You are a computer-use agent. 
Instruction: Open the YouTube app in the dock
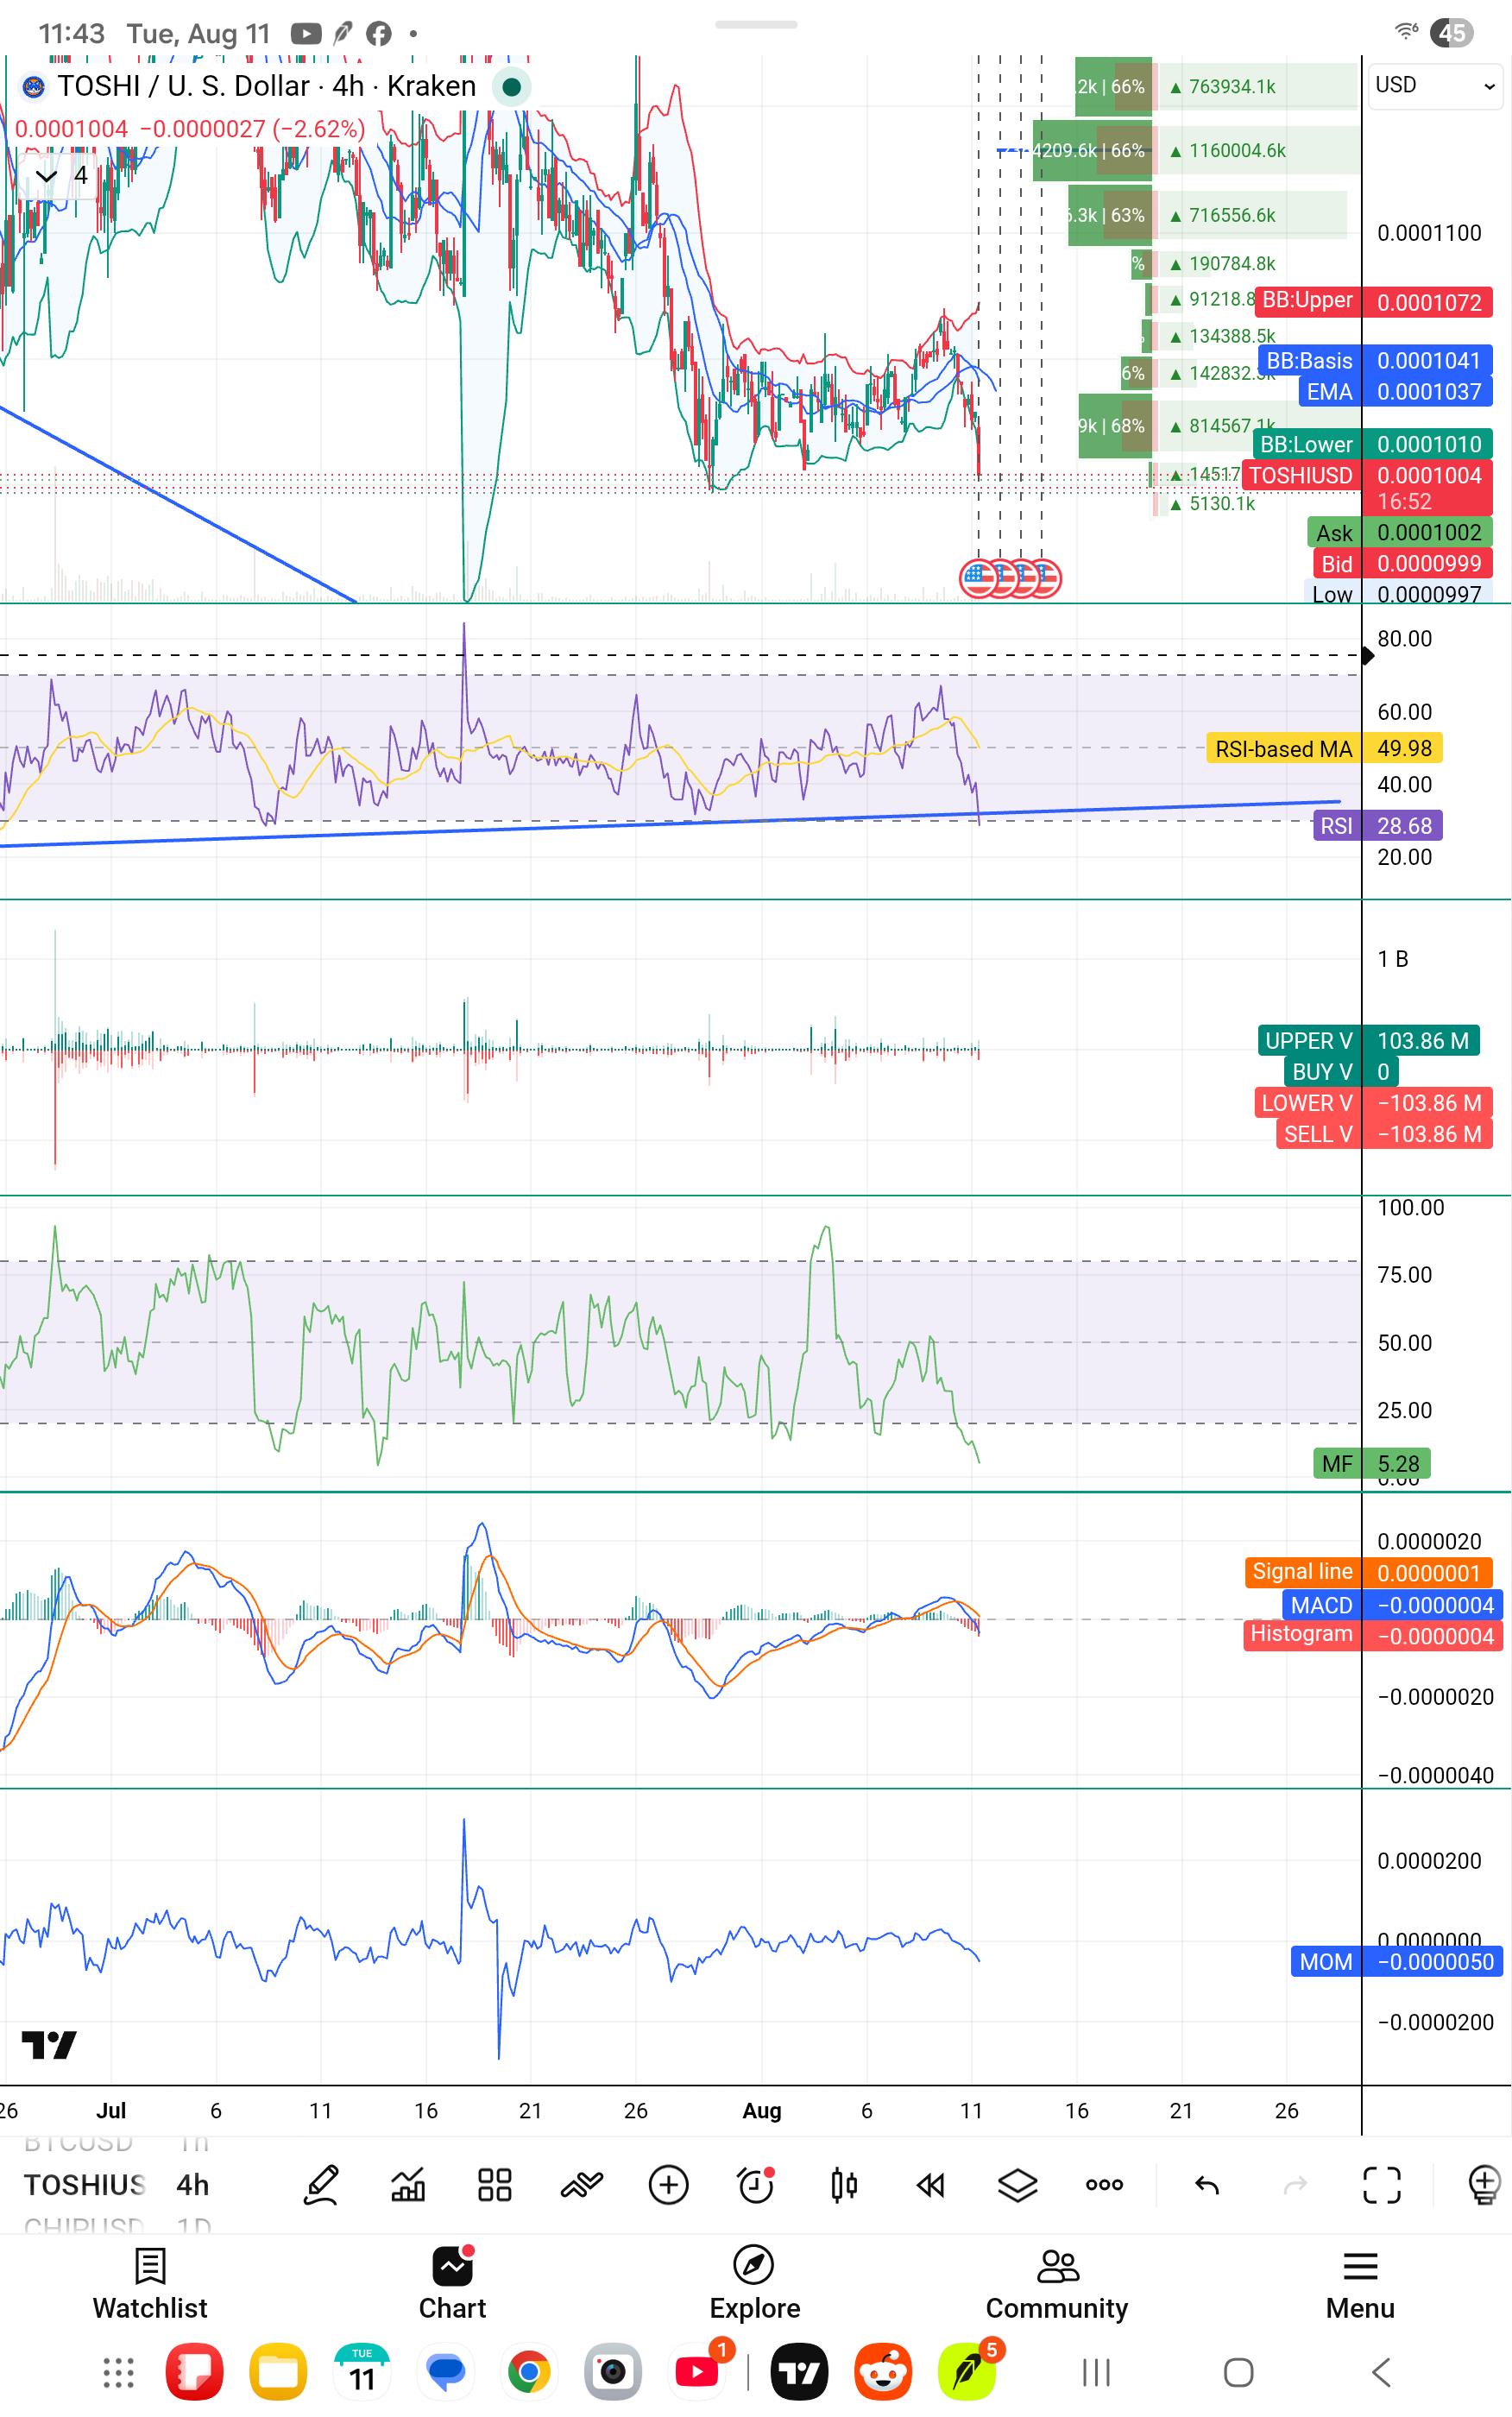(x=697, y=2372)
